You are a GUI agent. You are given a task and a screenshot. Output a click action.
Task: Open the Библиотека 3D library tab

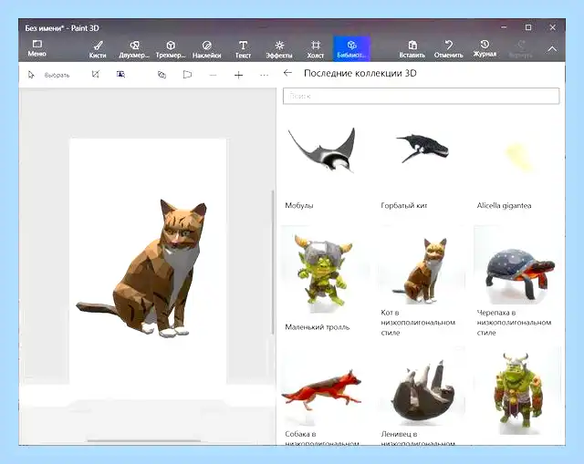351,48
